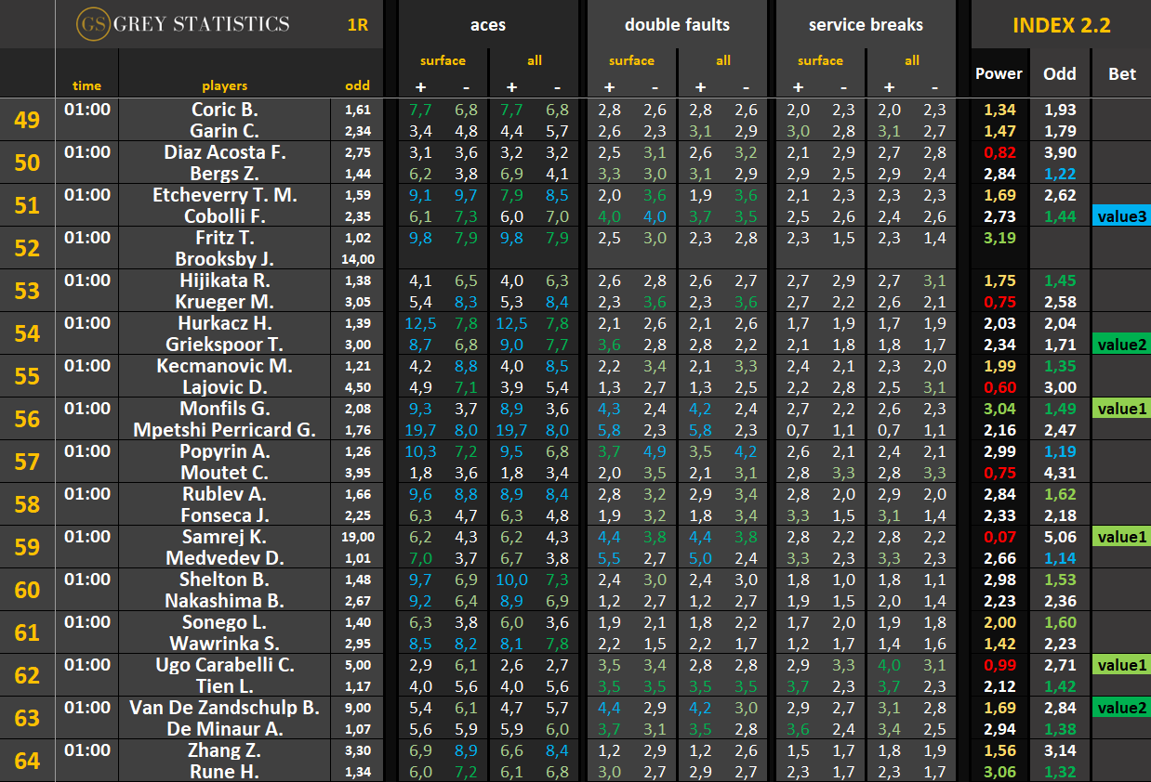
Task: Click the service breaks header
Action: (866, 25)
